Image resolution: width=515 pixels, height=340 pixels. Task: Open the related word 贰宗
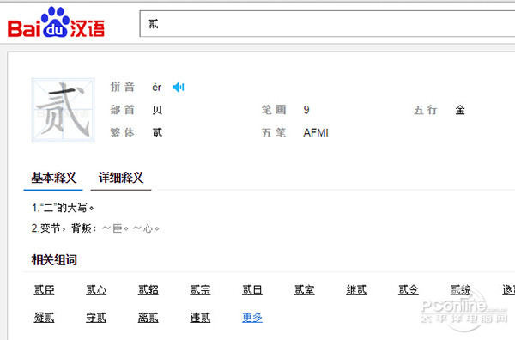[200, 290]
